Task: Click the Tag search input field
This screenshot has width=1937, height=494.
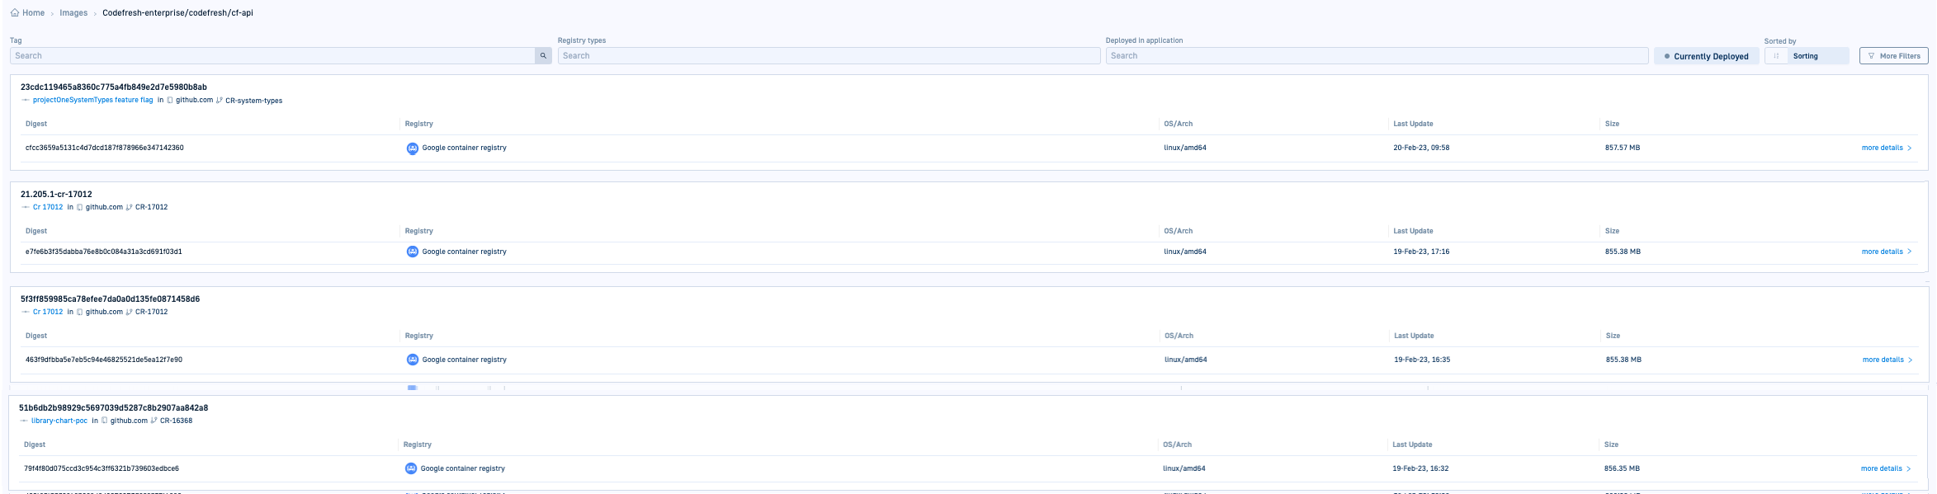Action: (272, 56)
